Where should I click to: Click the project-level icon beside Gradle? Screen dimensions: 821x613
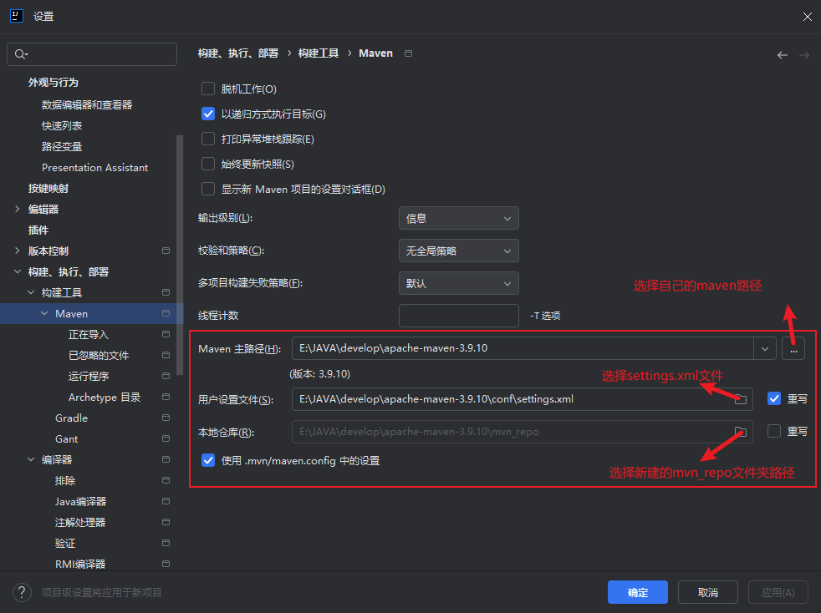[166, 418]
